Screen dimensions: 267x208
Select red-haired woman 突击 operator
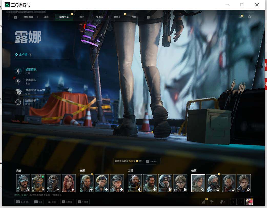[x=69, y=183]
